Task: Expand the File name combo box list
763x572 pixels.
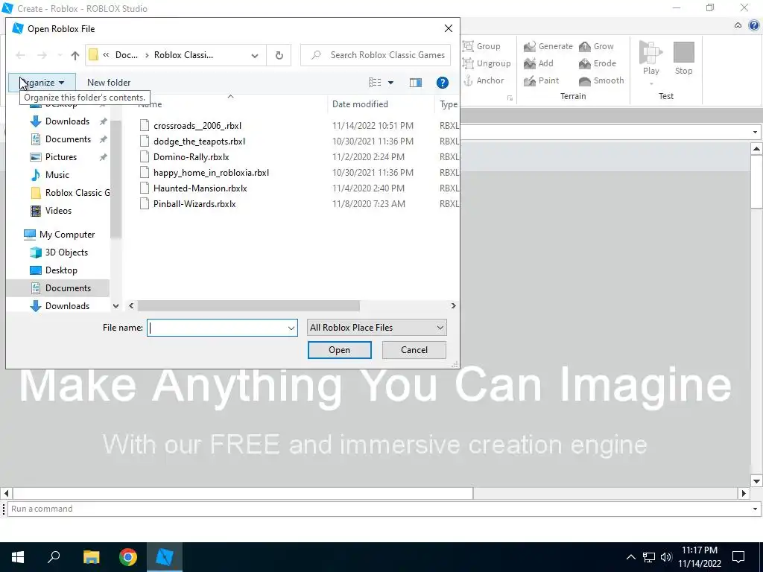Action: 291,328
